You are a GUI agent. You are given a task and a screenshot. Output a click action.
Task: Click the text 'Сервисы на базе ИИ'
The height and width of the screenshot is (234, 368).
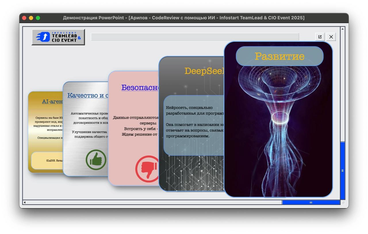(49, 118)
